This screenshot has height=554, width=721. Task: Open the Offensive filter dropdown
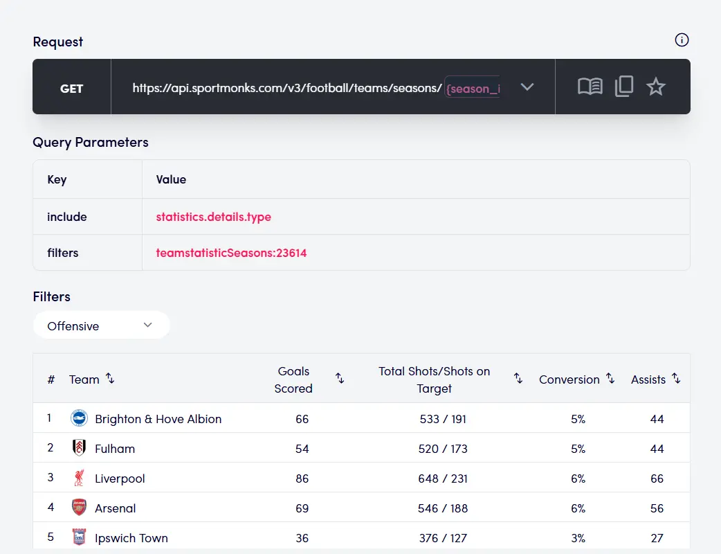click(x=102, y=325)
